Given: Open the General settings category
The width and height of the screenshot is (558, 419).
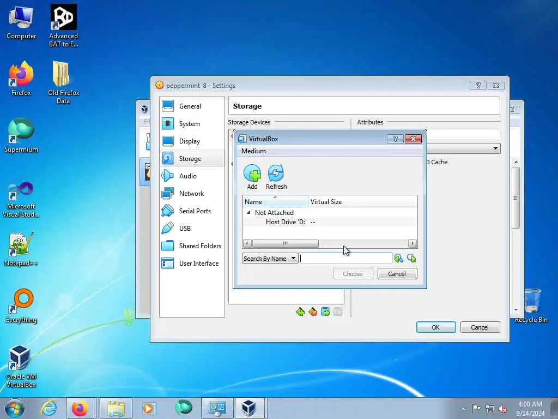Looking at the screenshot, I should coord(192,106).
